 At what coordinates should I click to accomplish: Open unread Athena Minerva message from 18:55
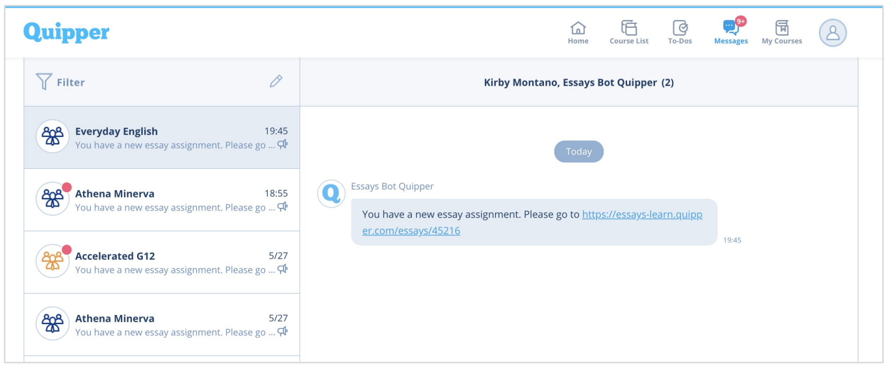click(x=162, y=200)
